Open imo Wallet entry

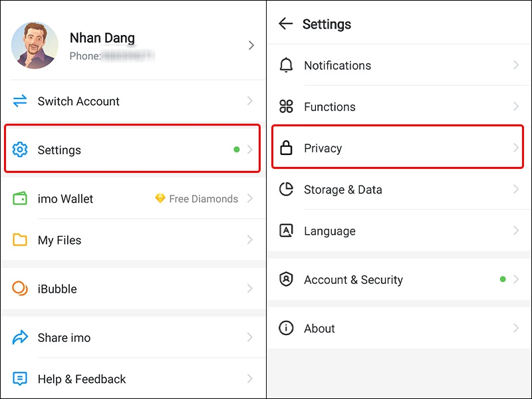(x=133, y=198)
